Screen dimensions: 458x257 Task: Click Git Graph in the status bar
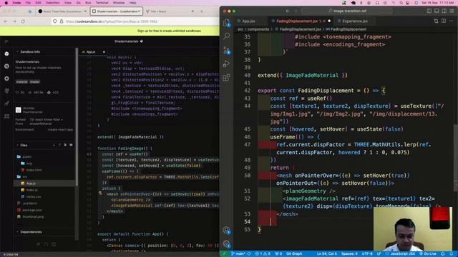(294, 254)
